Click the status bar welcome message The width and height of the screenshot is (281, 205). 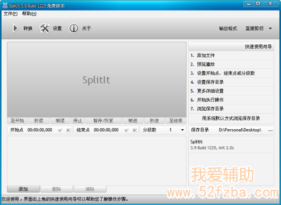(x=65, y=199)
